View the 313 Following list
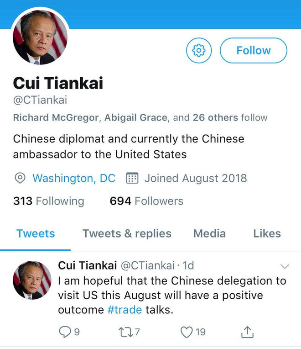Screen dimensions: 301x349 tap(49, 201)
